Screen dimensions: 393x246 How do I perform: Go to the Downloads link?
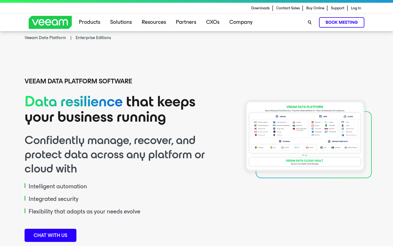260,8
